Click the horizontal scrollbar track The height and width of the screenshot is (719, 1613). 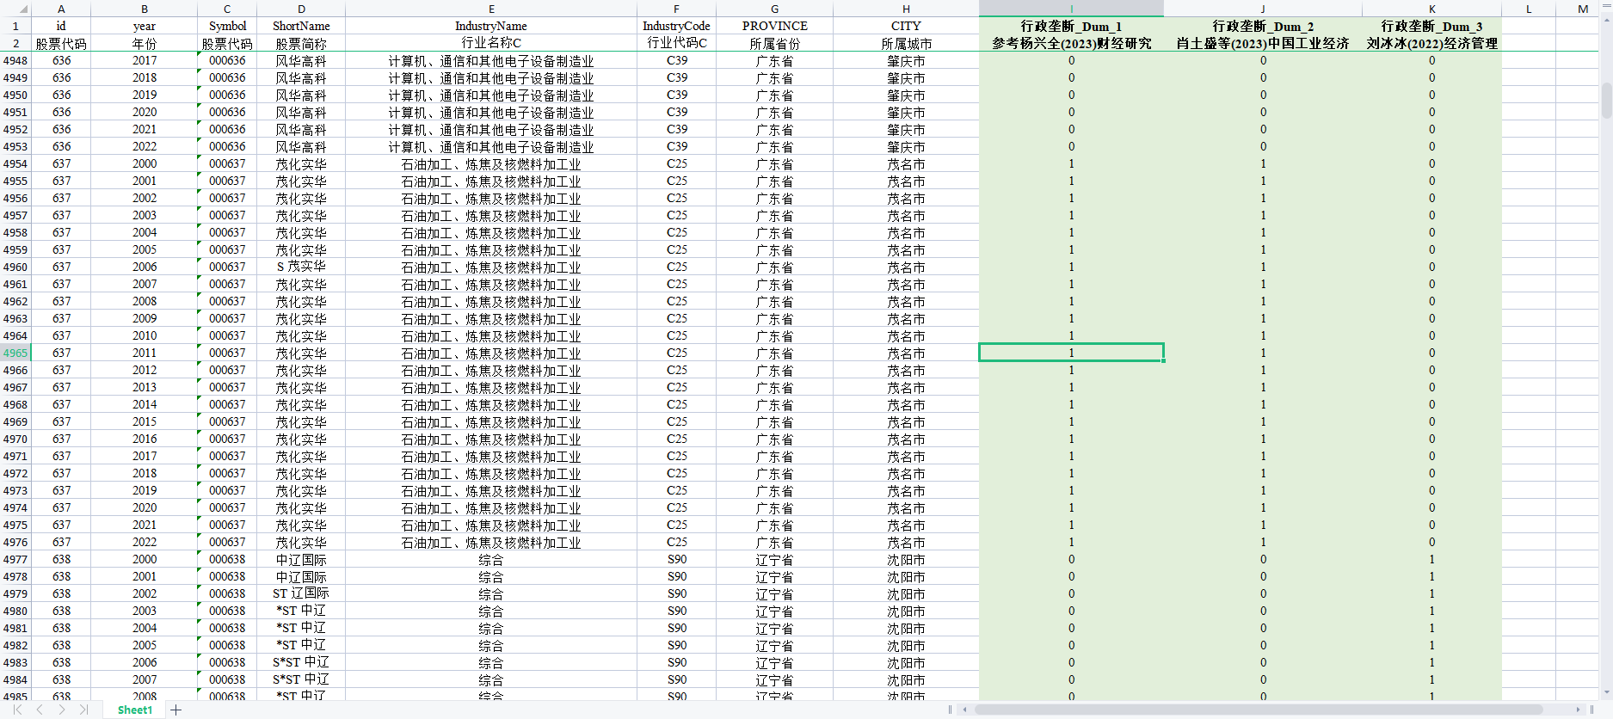point(1271,710)
